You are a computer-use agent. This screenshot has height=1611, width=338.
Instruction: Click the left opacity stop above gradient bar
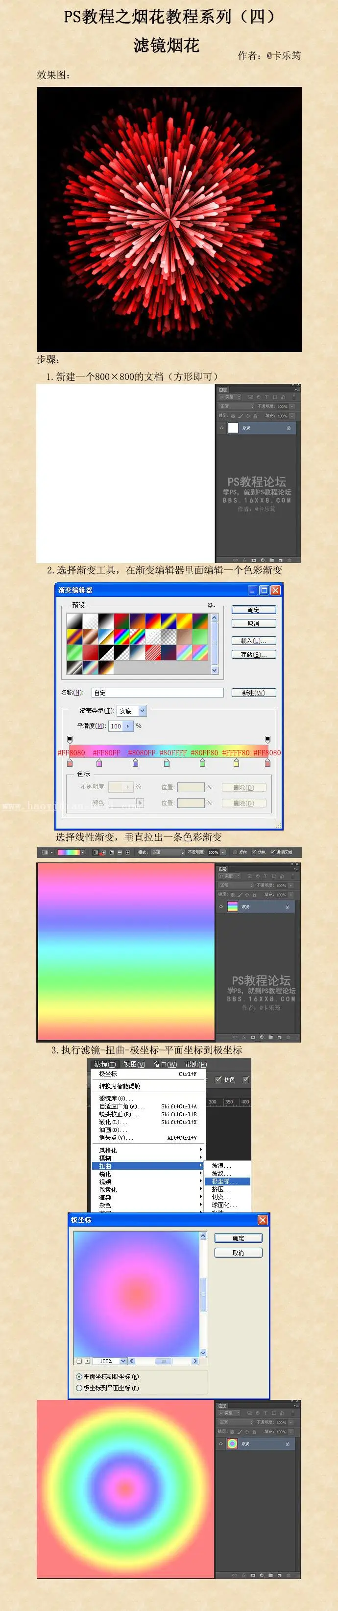point(70,739)
